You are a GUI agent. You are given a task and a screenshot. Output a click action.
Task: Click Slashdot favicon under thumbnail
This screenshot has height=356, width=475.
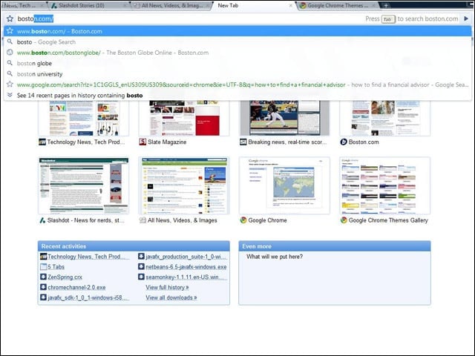[42, 220]
